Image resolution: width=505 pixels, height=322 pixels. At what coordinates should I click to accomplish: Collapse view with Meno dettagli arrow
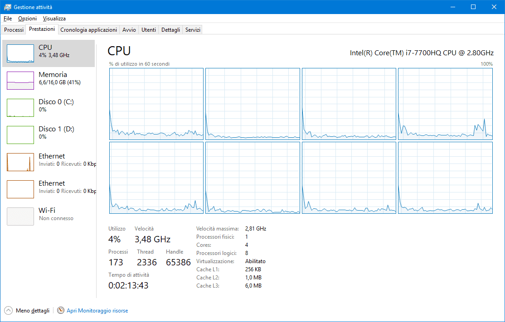click(x=9, y=311)
